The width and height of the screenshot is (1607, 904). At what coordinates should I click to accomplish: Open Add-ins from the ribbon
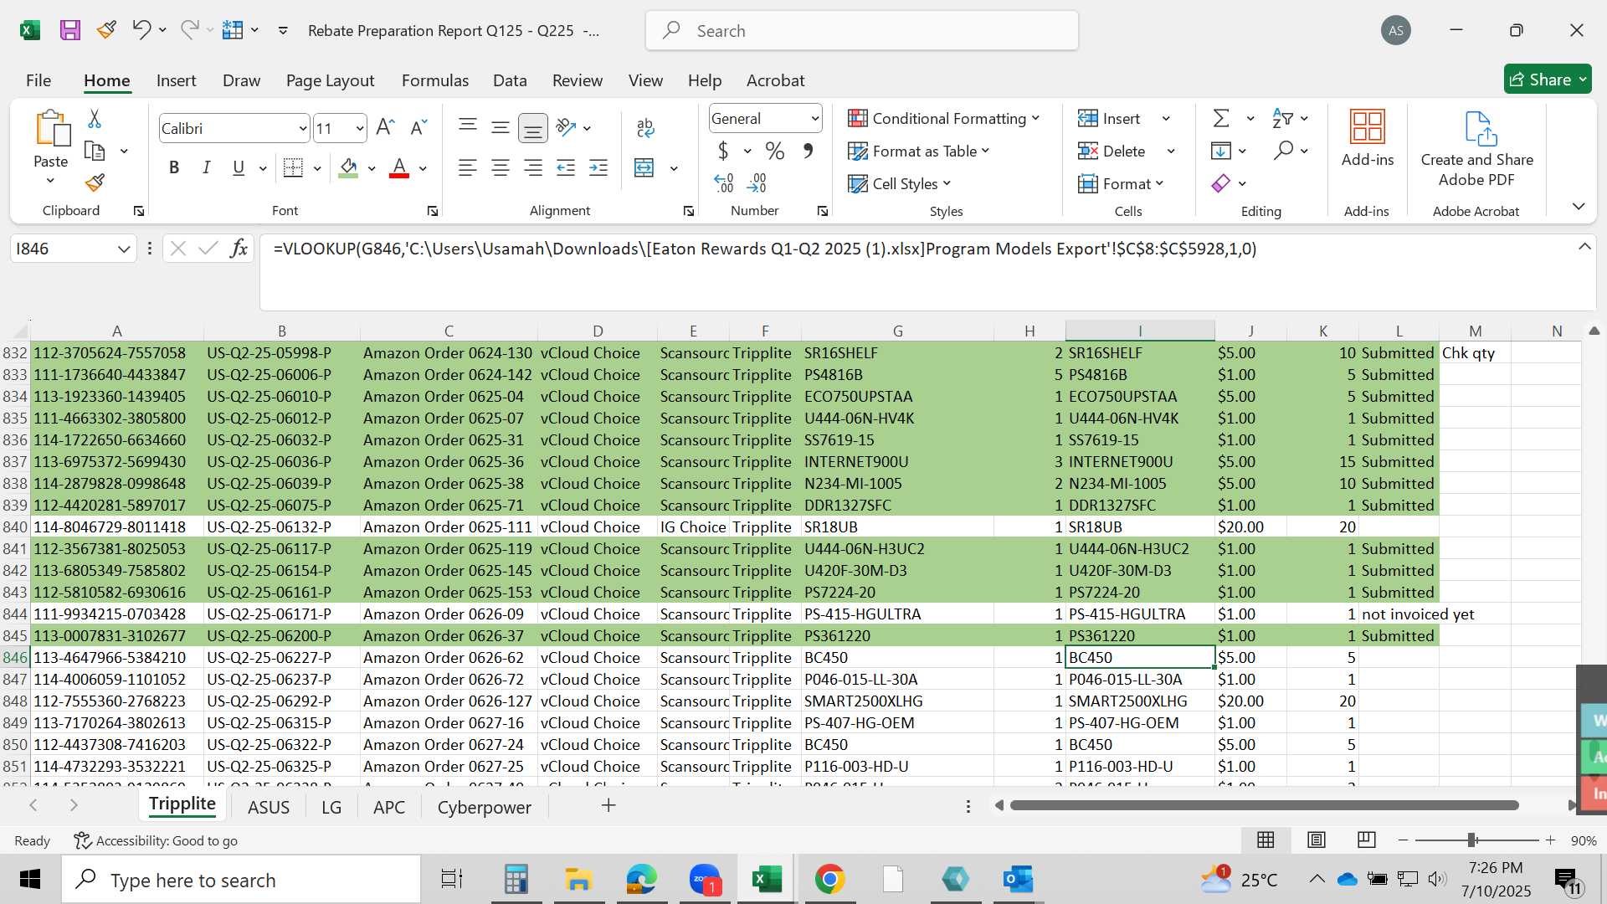[1368, 138]
